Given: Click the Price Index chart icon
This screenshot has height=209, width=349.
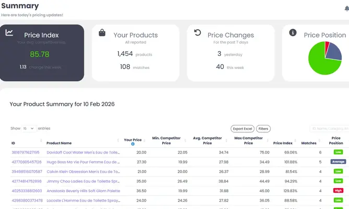Looking at the screenshot, I should [x=9, y=32].
